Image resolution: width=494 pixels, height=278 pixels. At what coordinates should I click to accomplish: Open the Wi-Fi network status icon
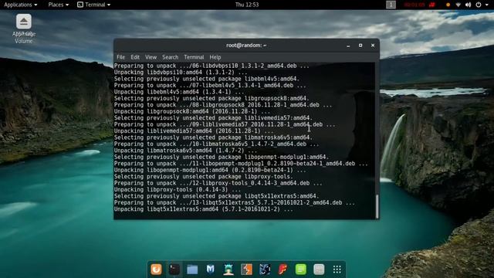(x=458, y=5)
